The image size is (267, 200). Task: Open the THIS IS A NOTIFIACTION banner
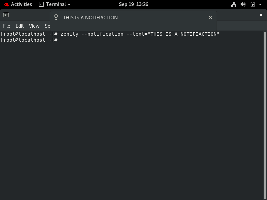(133, 21)
